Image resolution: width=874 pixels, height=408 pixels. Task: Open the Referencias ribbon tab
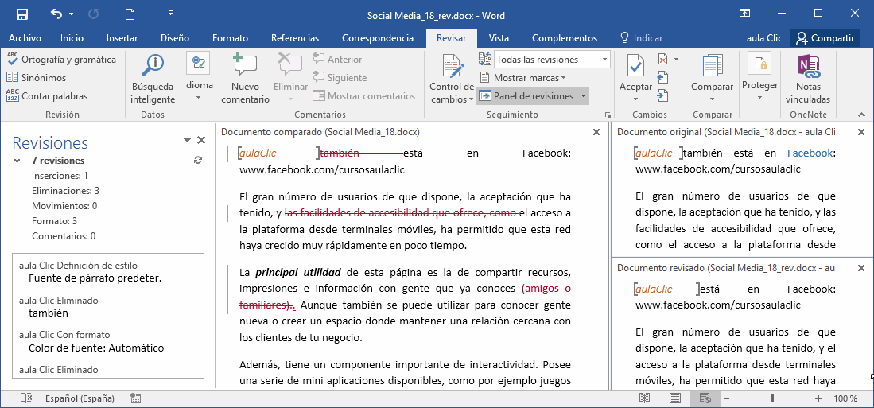click(x=295, y=38)
